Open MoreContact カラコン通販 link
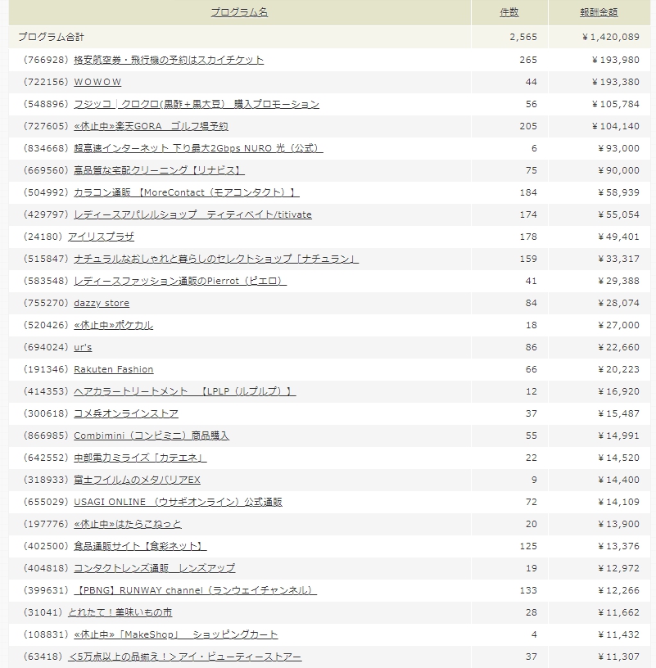 [187, 193]
